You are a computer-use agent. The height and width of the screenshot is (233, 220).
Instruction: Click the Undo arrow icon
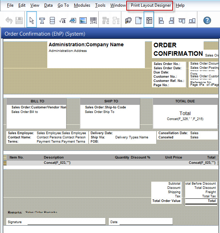[x=9, y=20]
